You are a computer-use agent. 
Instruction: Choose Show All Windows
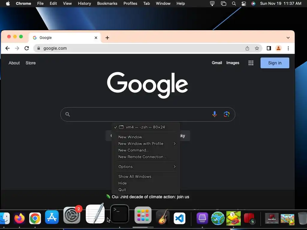point(146,176)
